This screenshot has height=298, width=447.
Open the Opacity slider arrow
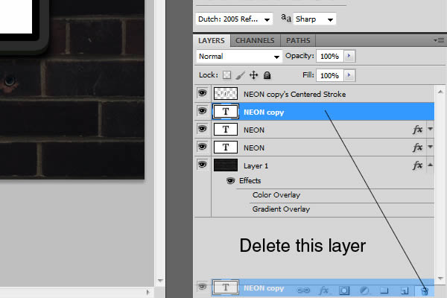tap(350, 57)
